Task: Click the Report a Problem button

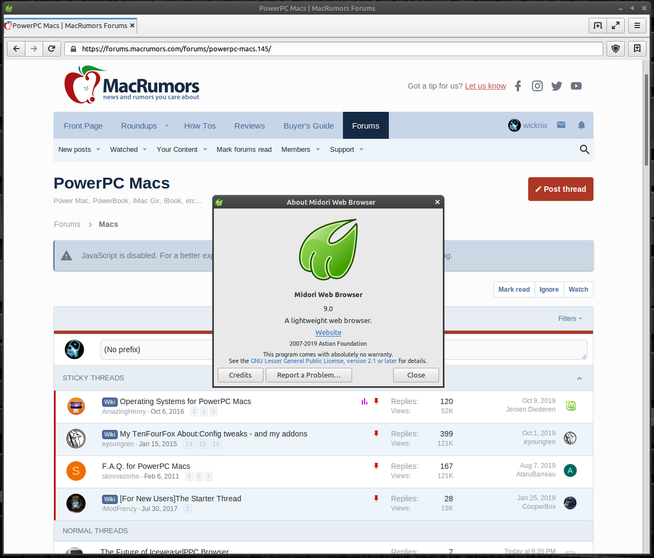Action: (309, 375)
